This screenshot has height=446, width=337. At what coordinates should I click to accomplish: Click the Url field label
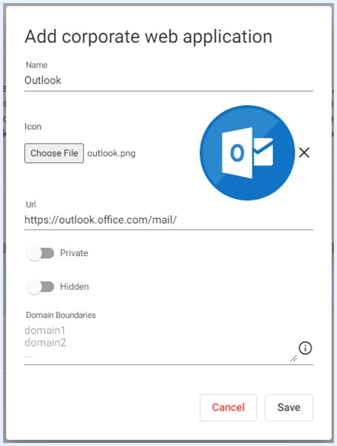tap(31, 204)
